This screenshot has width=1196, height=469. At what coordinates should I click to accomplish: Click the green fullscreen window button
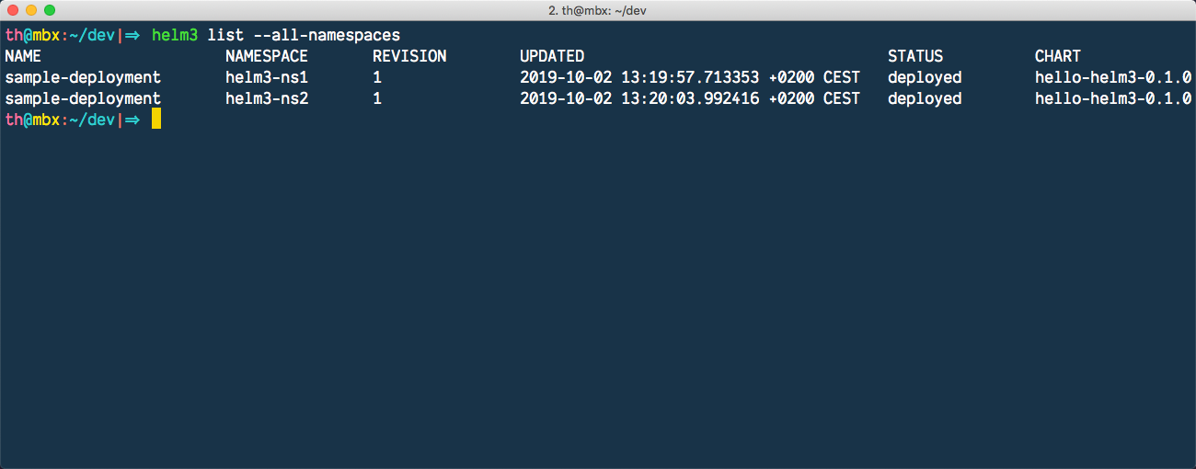[x=50, y=10]
